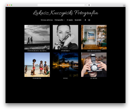Open the Kontakt menu item

78,20
